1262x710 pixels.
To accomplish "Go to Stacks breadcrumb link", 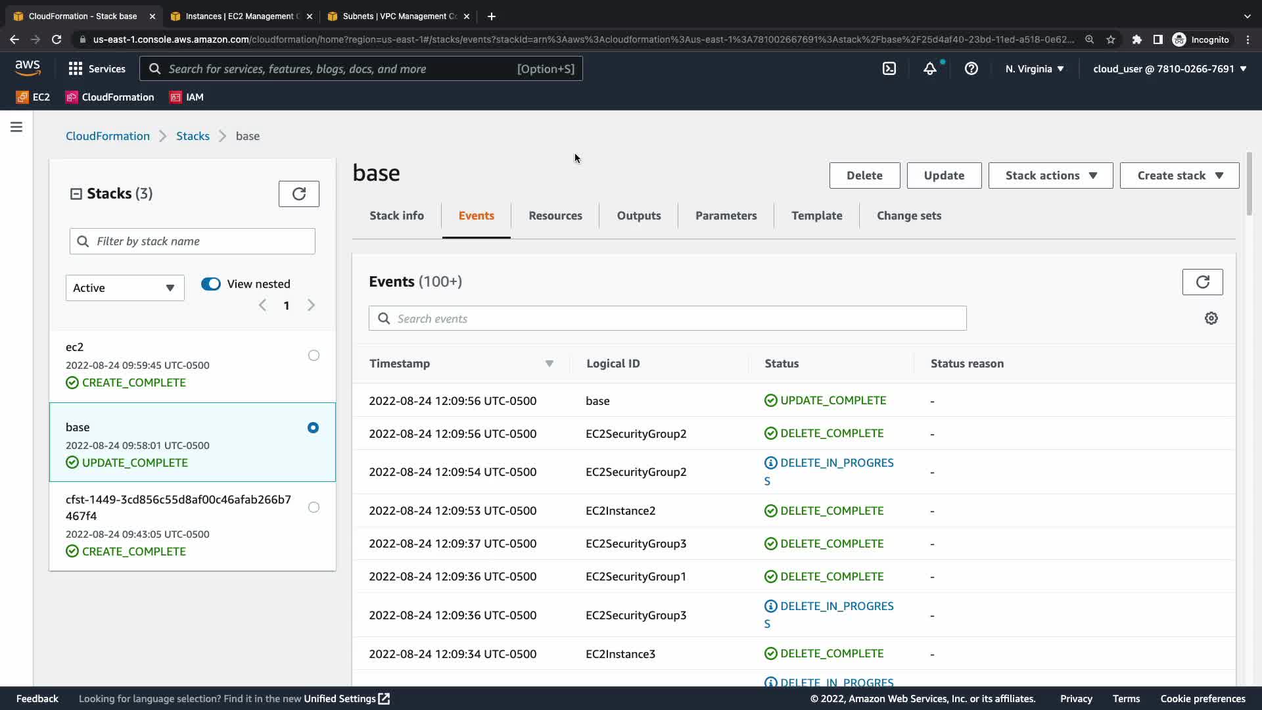I will click(193, 136).
